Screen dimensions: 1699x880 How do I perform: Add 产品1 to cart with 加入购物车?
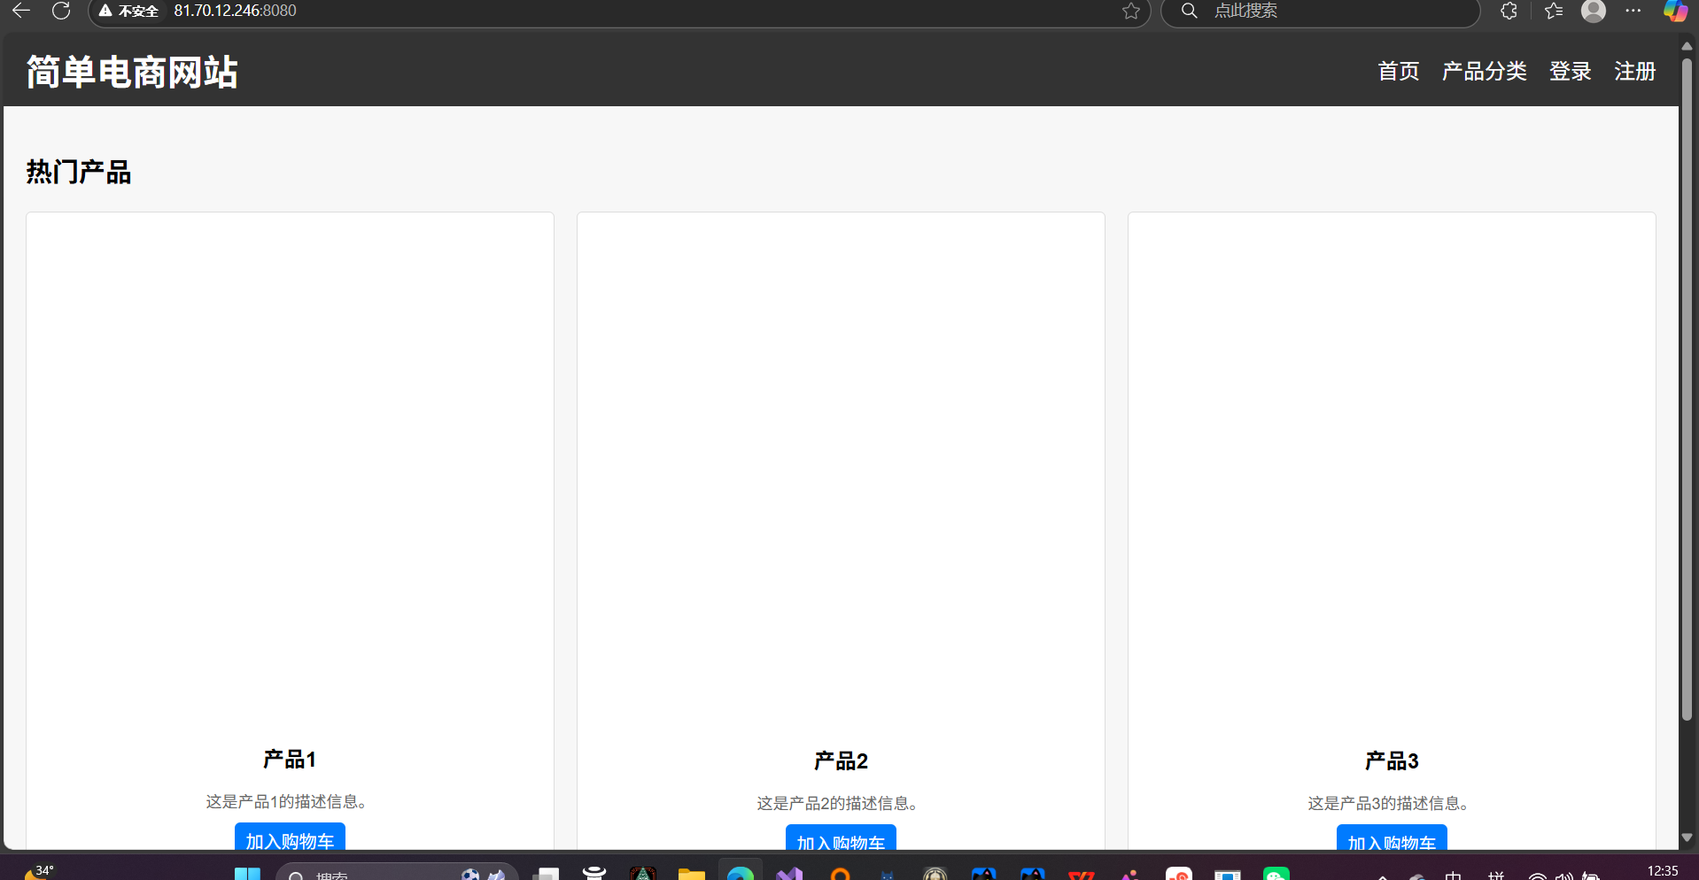pos(290,838)
